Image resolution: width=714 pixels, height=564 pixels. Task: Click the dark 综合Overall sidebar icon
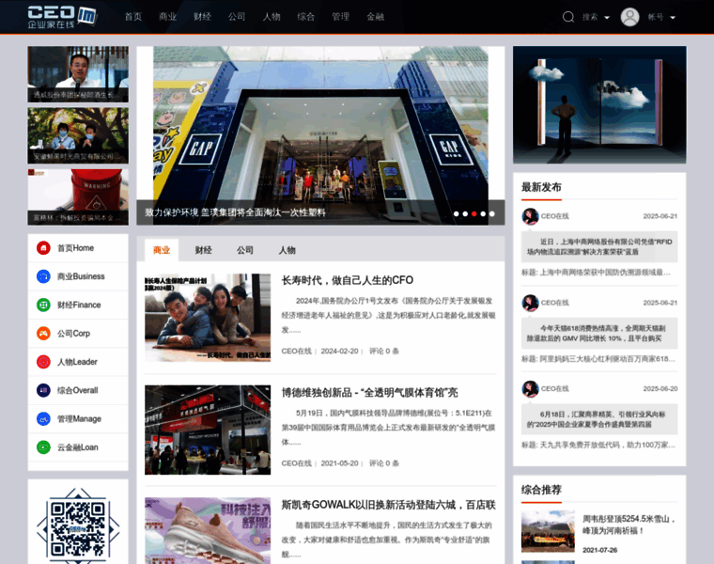pos(43,390)
